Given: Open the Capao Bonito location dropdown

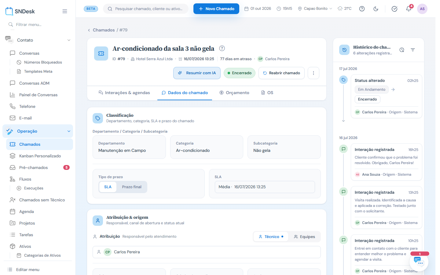Looking at the screenshot, I should 315,9.
